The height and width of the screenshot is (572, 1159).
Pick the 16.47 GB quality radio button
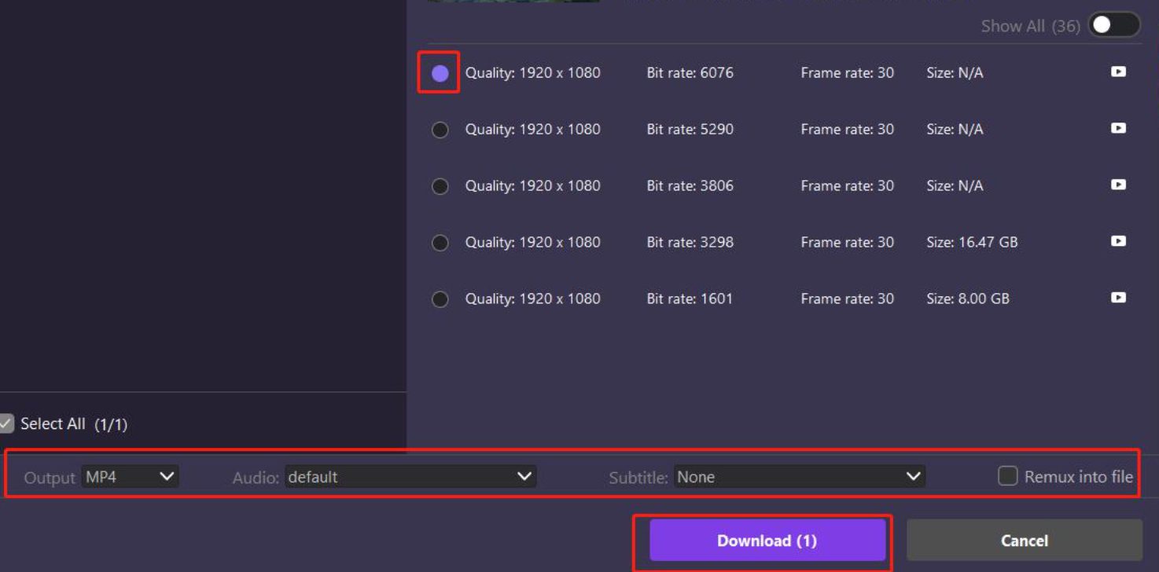(440, 243)
